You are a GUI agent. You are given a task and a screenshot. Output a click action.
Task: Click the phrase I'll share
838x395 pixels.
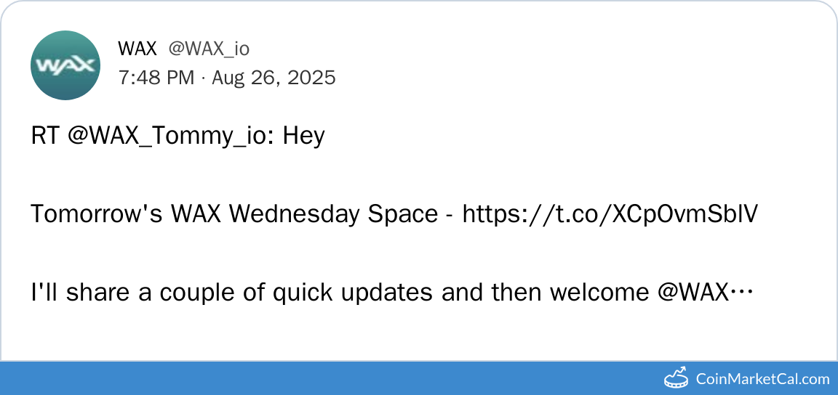tap(68, 293)
